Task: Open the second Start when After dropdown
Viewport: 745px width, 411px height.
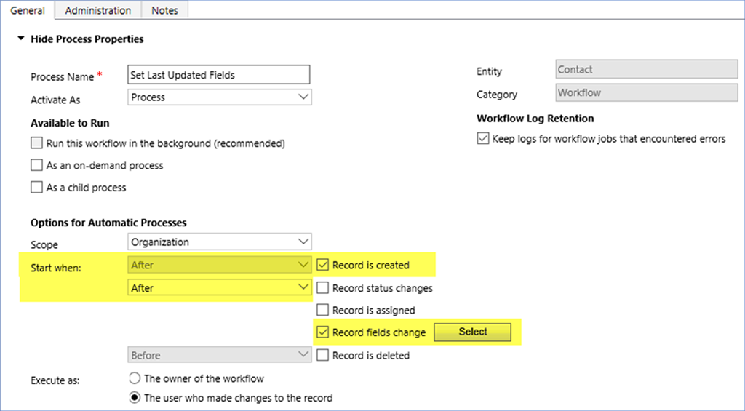Action: (219, 288)
